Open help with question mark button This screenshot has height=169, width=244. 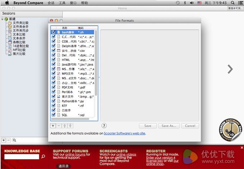[104, 126]
